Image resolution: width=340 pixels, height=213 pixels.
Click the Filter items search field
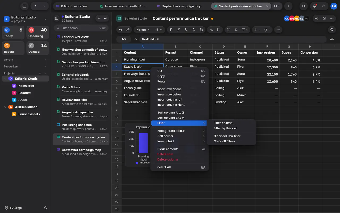(x=81, y=28)
